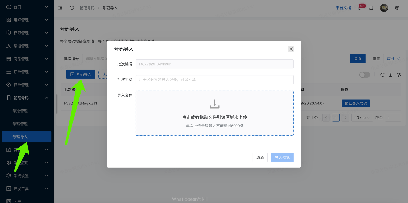Open the 平台文档 link
The height and width of the screenshot is (203, 408).
[343, 8]
